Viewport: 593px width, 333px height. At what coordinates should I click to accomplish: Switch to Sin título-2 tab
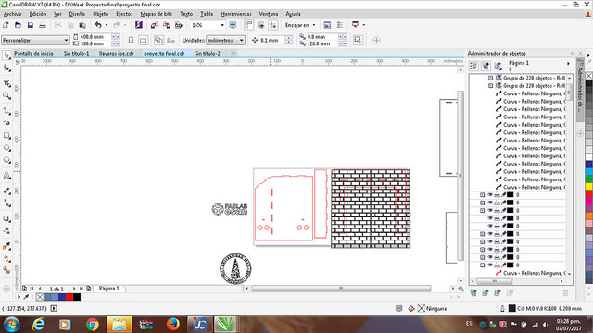[208, 54]
